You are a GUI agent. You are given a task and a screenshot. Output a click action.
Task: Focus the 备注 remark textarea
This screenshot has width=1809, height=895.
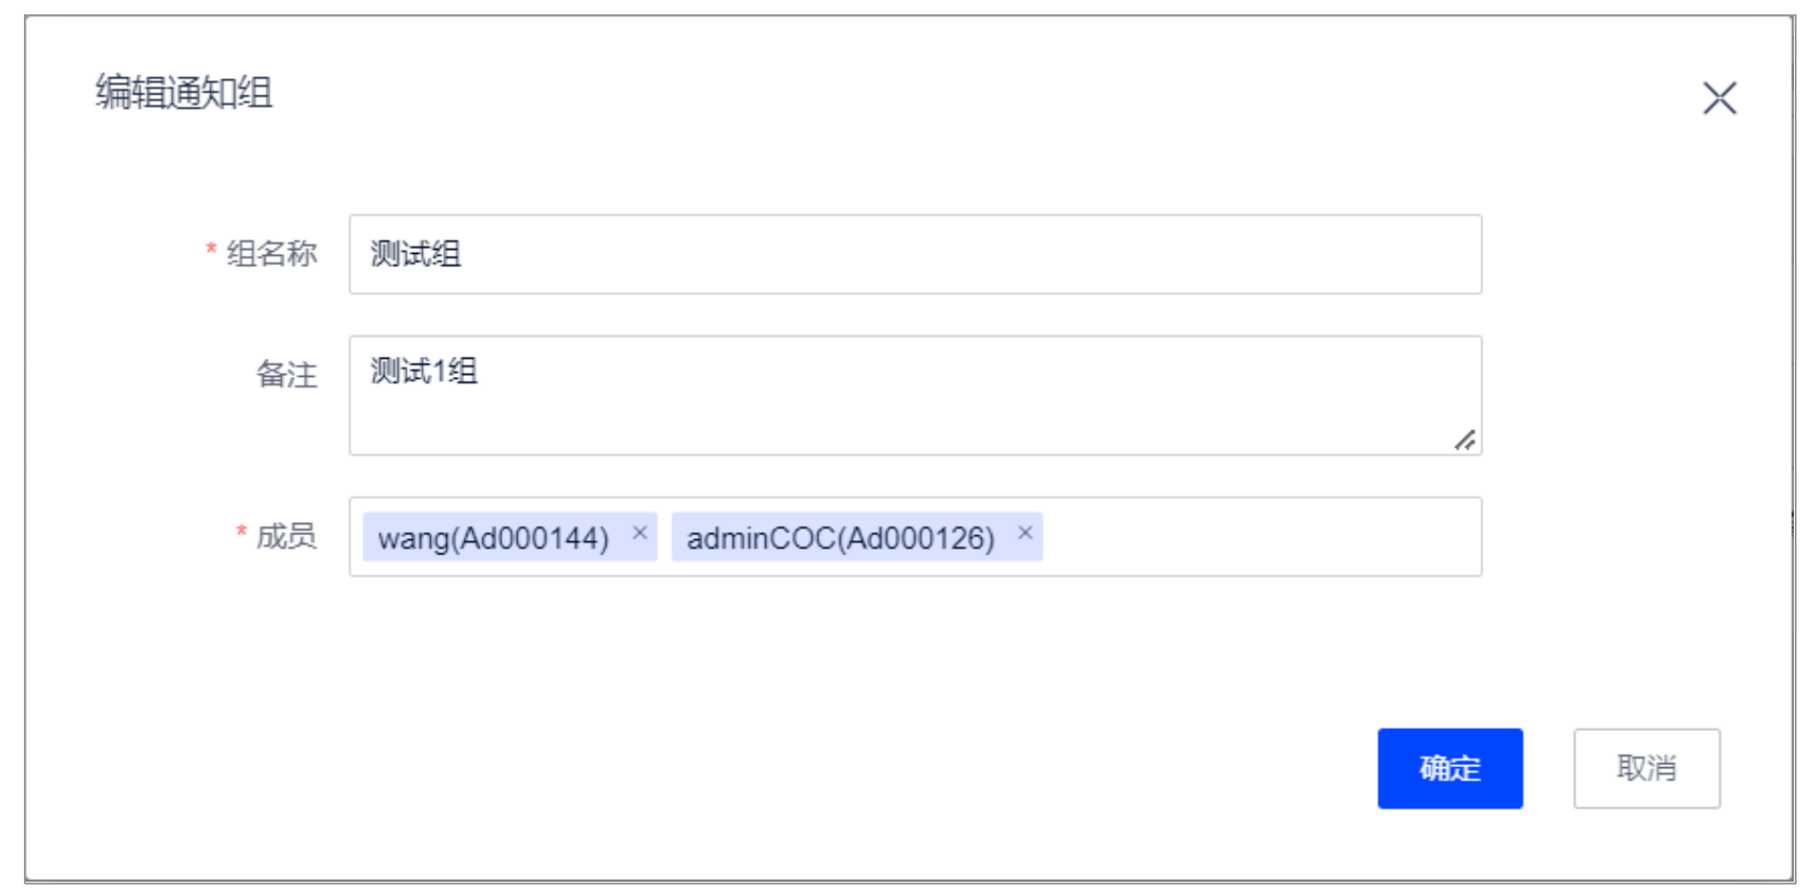coord(915,395)
